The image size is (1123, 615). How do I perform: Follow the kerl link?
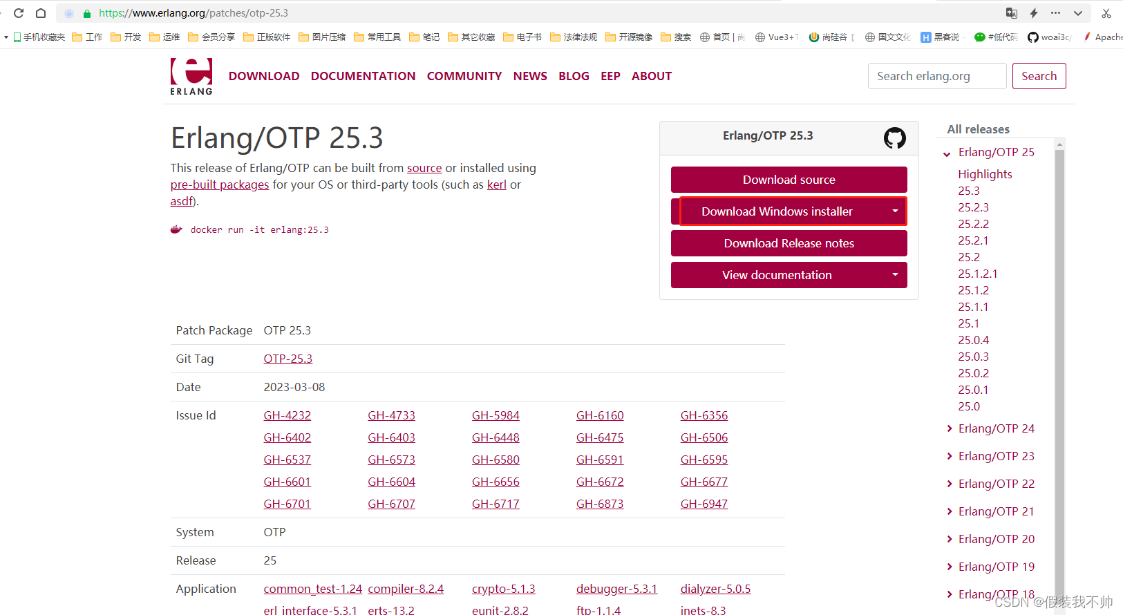tap(497, 184)
